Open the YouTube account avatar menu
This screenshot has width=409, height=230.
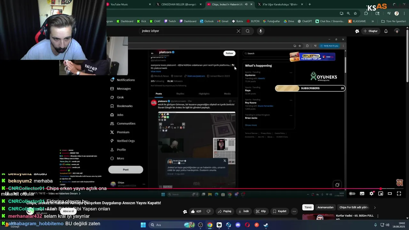(x=397, y=31)
